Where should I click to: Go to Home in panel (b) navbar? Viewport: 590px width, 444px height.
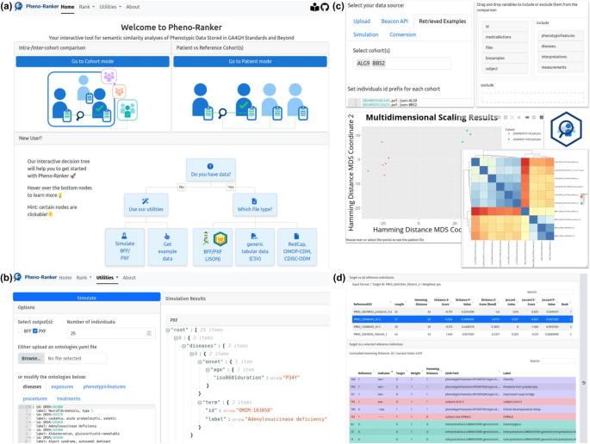[65, 277]
